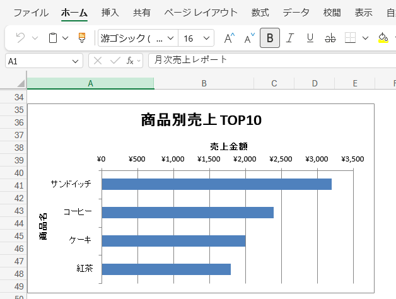Switch to the 表示 tab

[363, 13]
